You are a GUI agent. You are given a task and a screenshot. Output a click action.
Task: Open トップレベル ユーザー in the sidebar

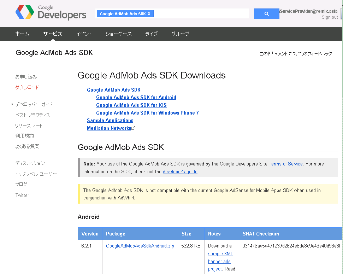36,174
